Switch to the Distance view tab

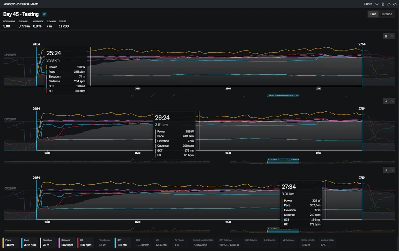tap(386, 14)
